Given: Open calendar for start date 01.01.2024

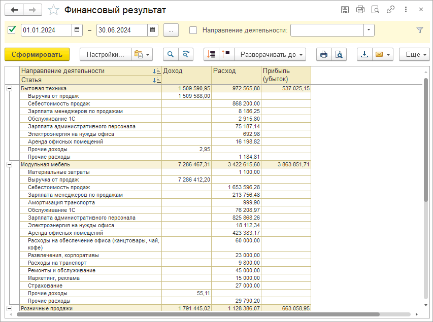Looking at the screenshot, I should [x=77, y=30].
